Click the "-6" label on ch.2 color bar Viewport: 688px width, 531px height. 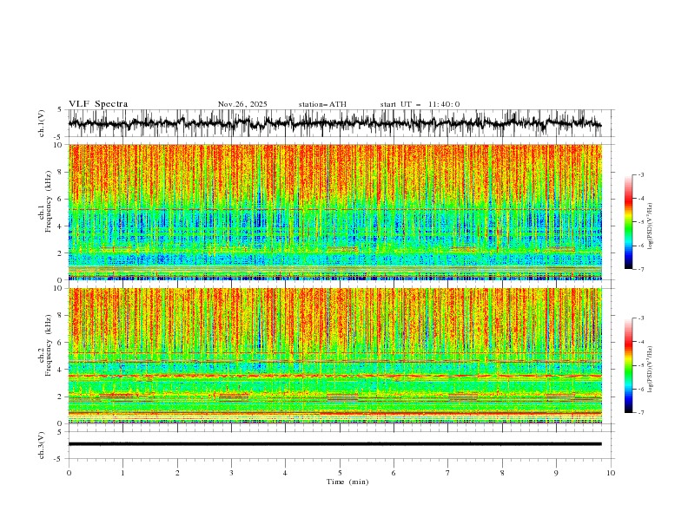coord(640,389)
